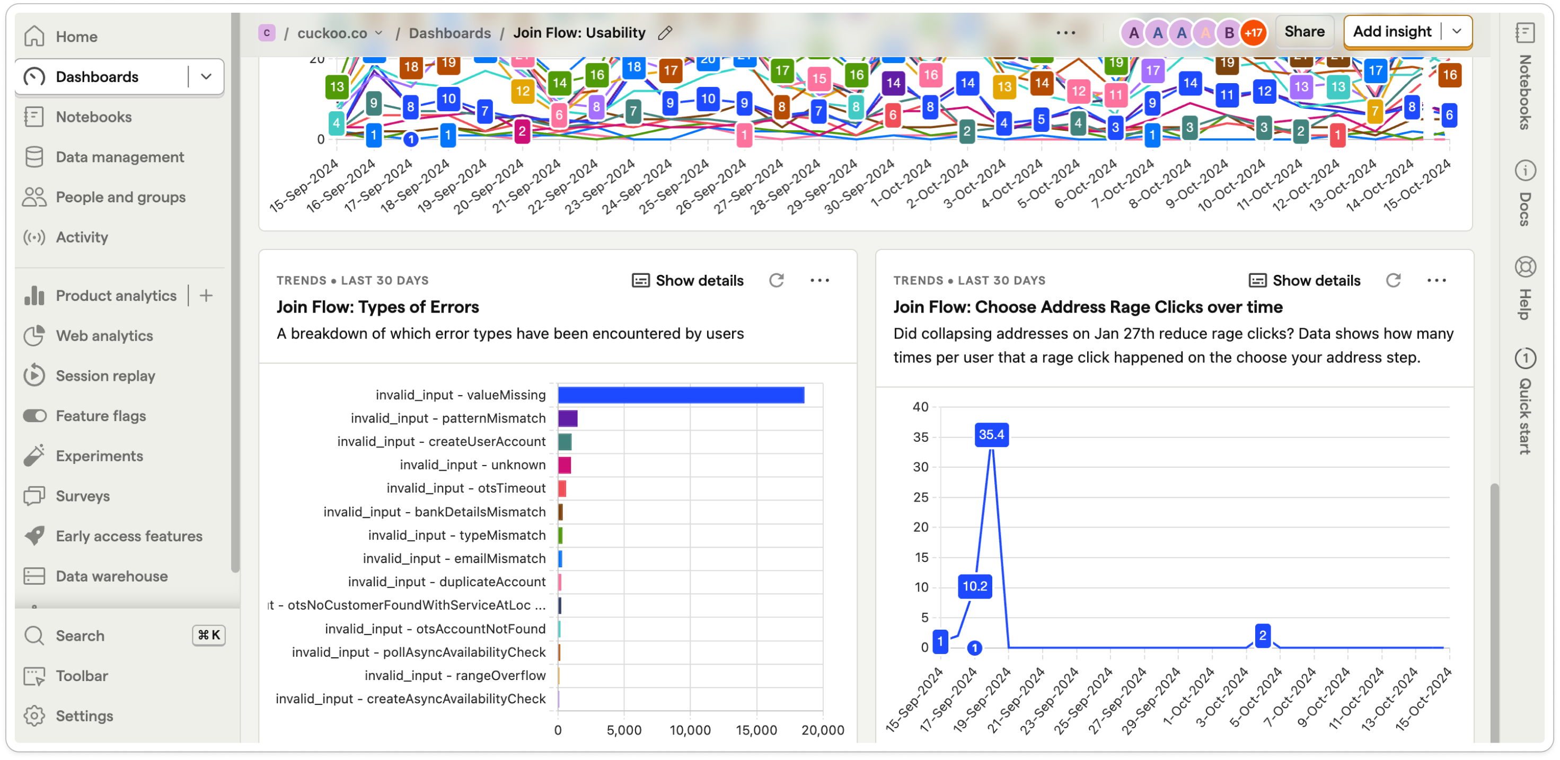The width and height of the screenshot is (1560, 760).
Task: Open the Add insight dropdown chevron
Action: coord(1457,31)
